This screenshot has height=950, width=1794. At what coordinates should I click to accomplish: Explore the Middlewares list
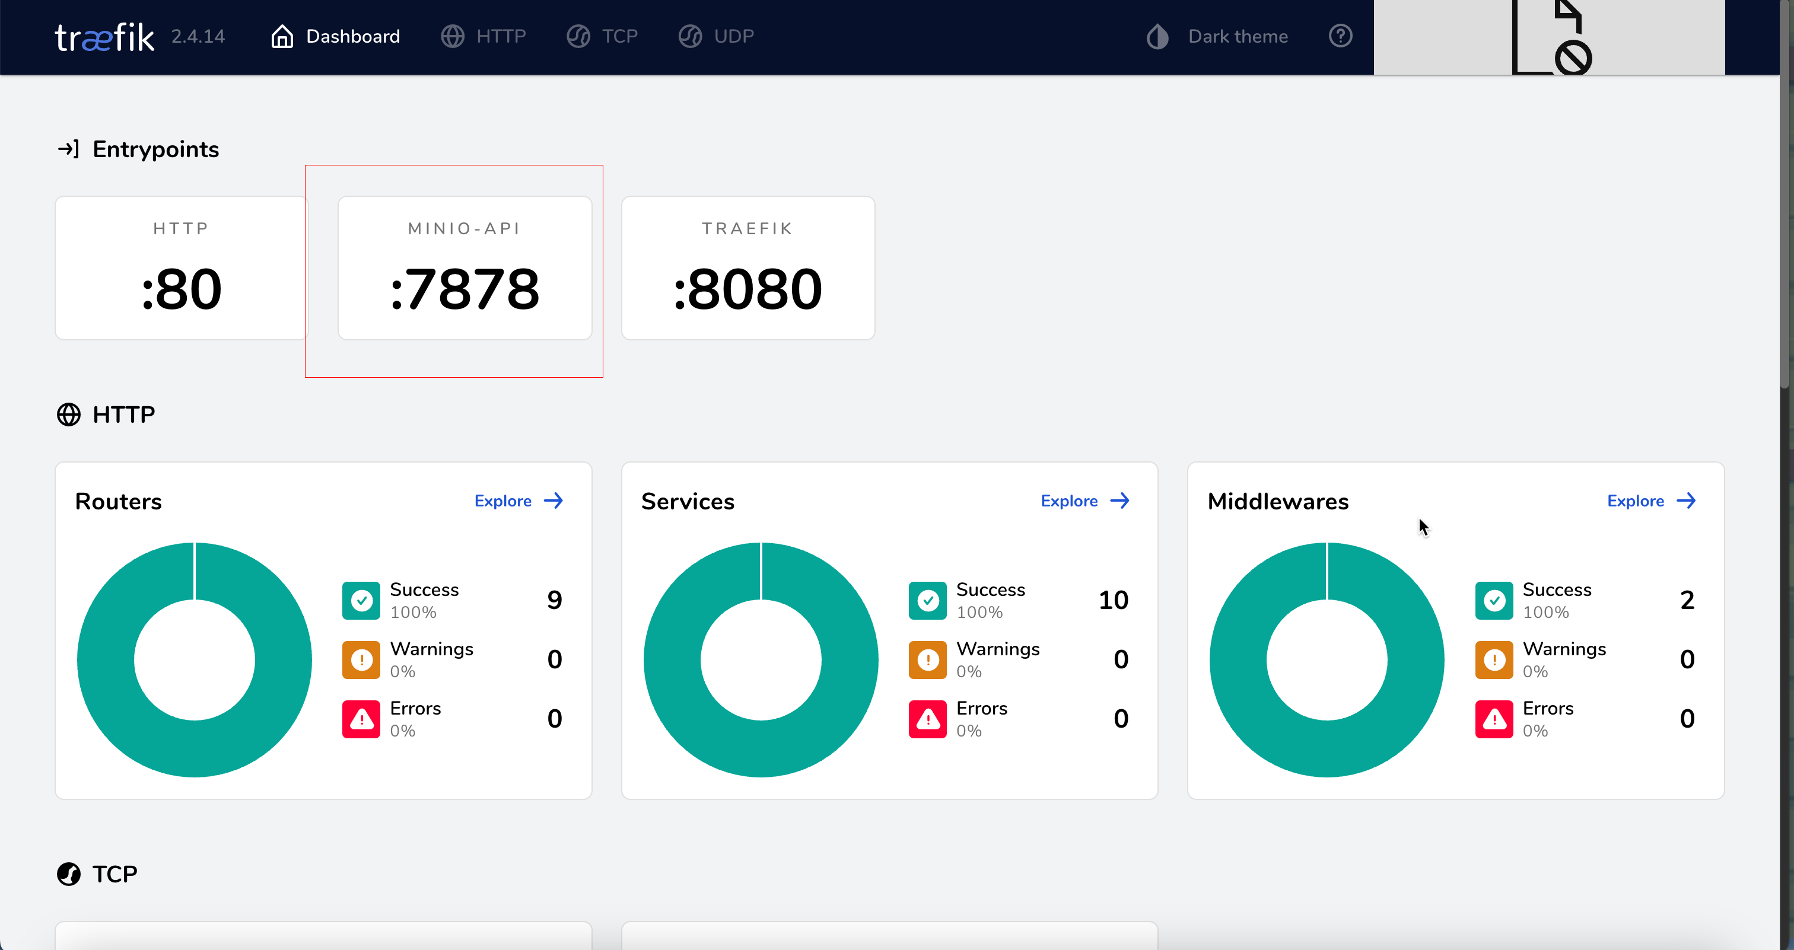[1650, 500]
